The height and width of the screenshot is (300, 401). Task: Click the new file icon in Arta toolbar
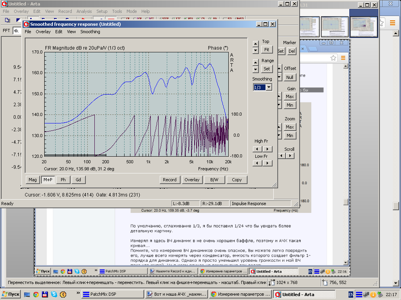pos(7,20)
